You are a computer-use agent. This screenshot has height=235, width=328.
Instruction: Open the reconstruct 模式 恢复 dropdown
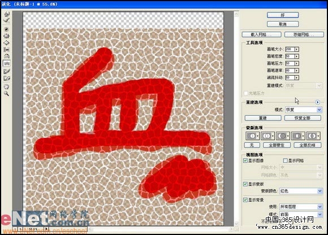point(303,110)
